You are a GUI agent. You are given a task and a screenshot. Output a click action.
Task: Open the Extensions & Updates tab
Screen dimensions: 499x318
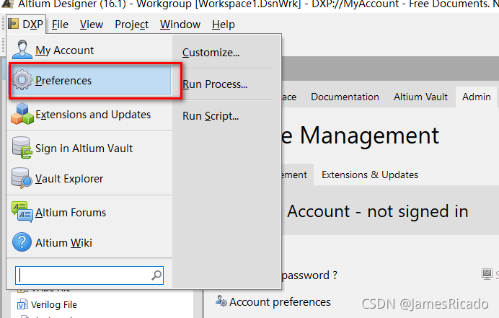(x=370, y=175)
